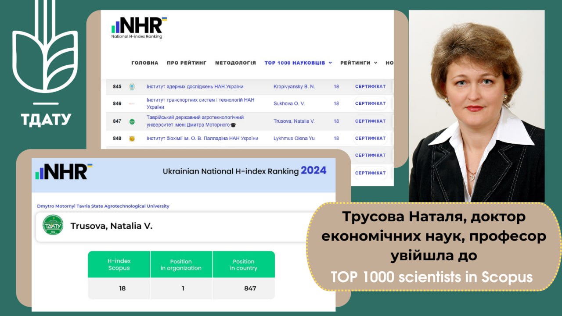
Task: Expand the РЕЙТИНГИ dropdown menu
Action: click(x=359, y=63)
